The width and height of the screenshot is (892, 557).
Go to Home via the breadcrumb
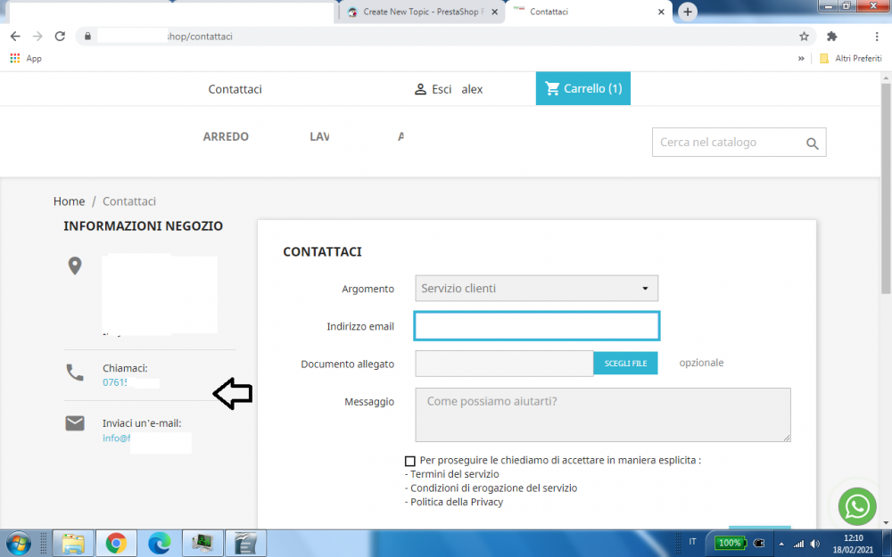(x=69, y=201)
